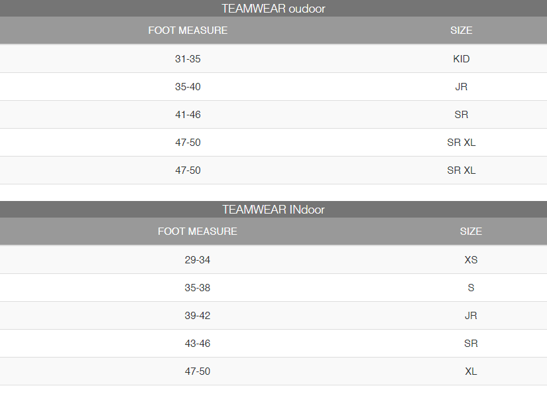547x400 pixels.
Task: Click the indoor XL size cell
Action: click(471, 371)
